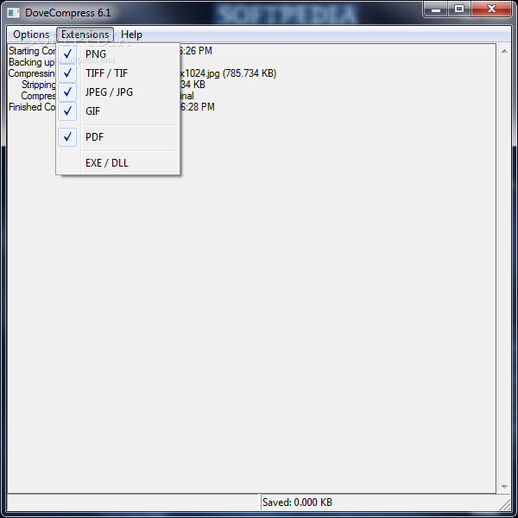Click the 'Backing up' log line
The image size is (518, 518).
pyautogui.click(x=31, y=62)
